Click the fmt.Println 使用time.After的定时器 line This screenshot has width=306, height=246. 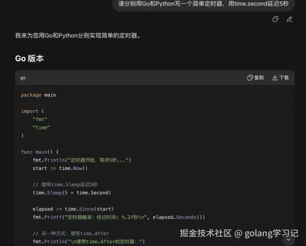coord(89,242)
